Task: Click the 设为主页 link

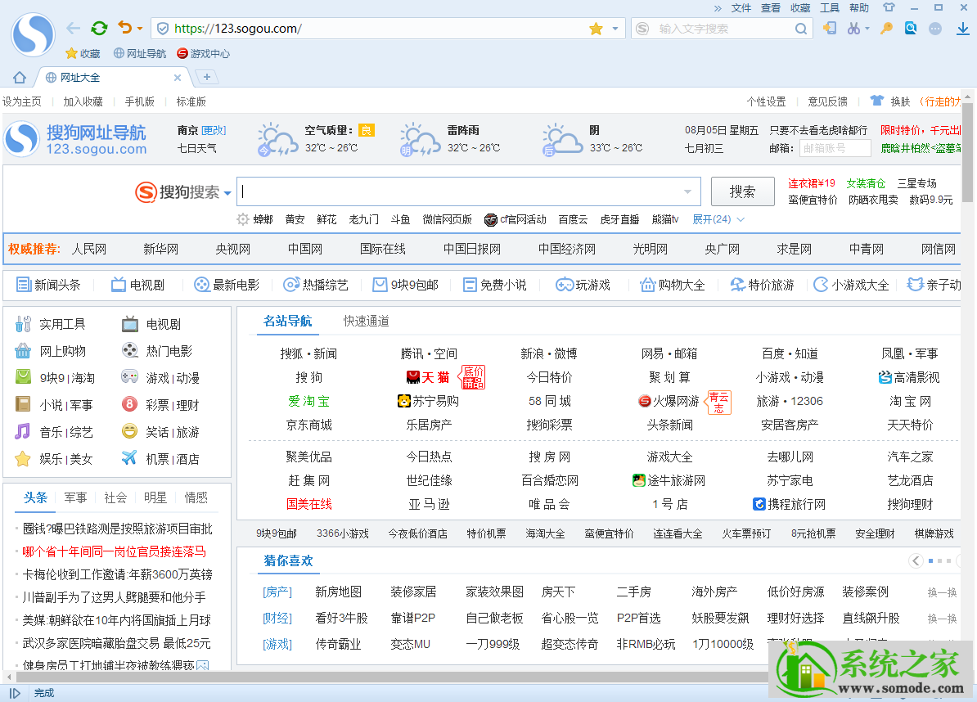Action: (22, 101)
